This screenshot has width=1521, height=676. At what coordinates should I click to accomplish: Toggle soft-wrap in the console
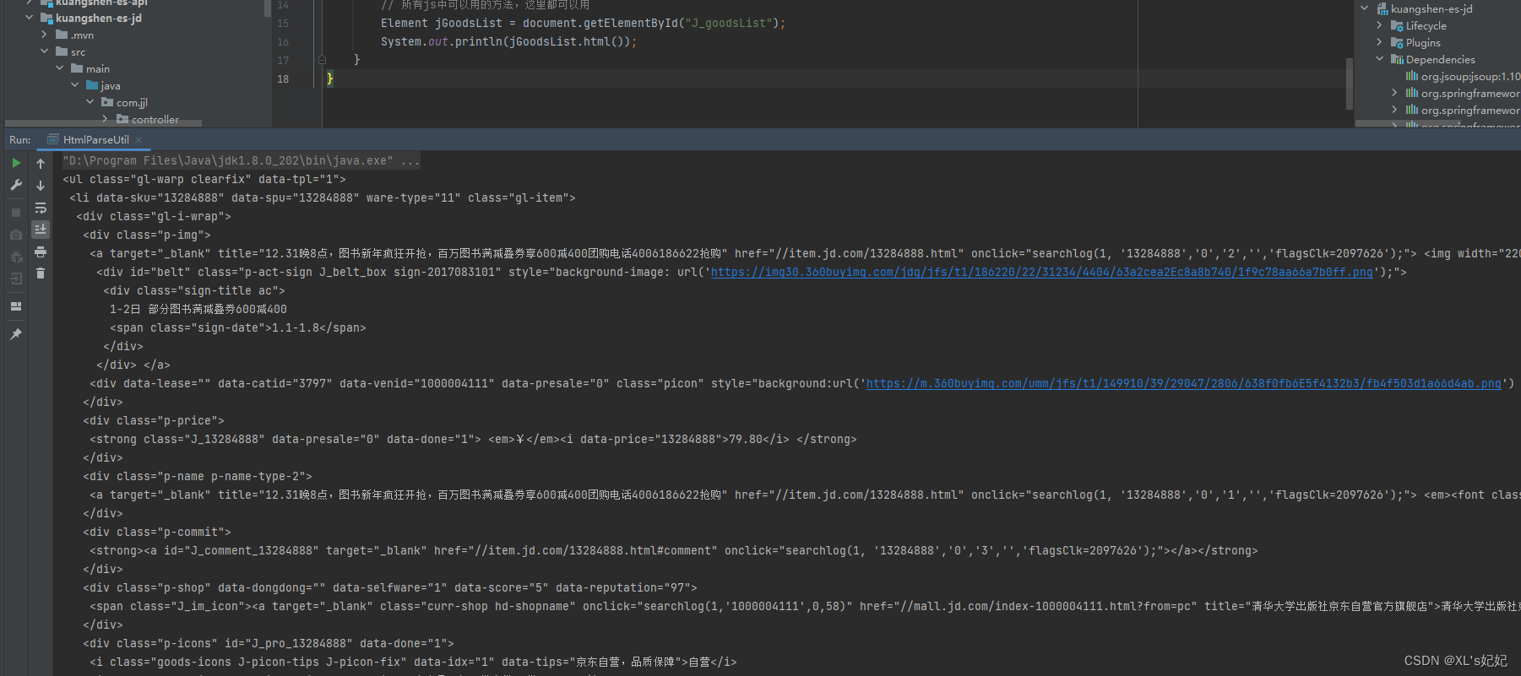(41, 208)
